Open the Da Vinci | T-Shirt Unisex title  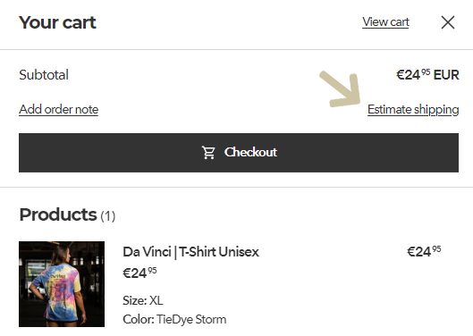click(x=190, y=252)
